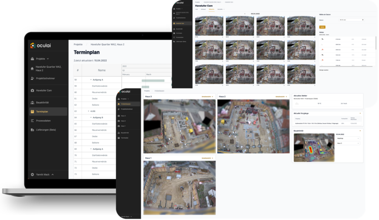
Task: Select the Terminplan calendar icon in laptop sidebar
Action: 33,112
